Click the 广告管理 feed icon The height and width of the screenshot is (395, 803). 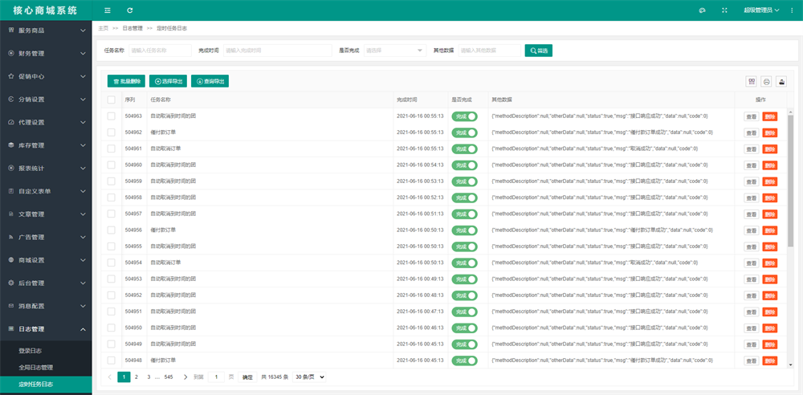[10, 237]
